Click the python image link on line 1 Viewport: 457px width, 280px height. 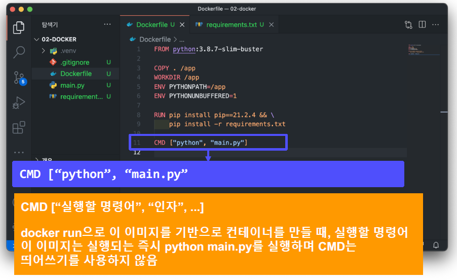point(184,49)
